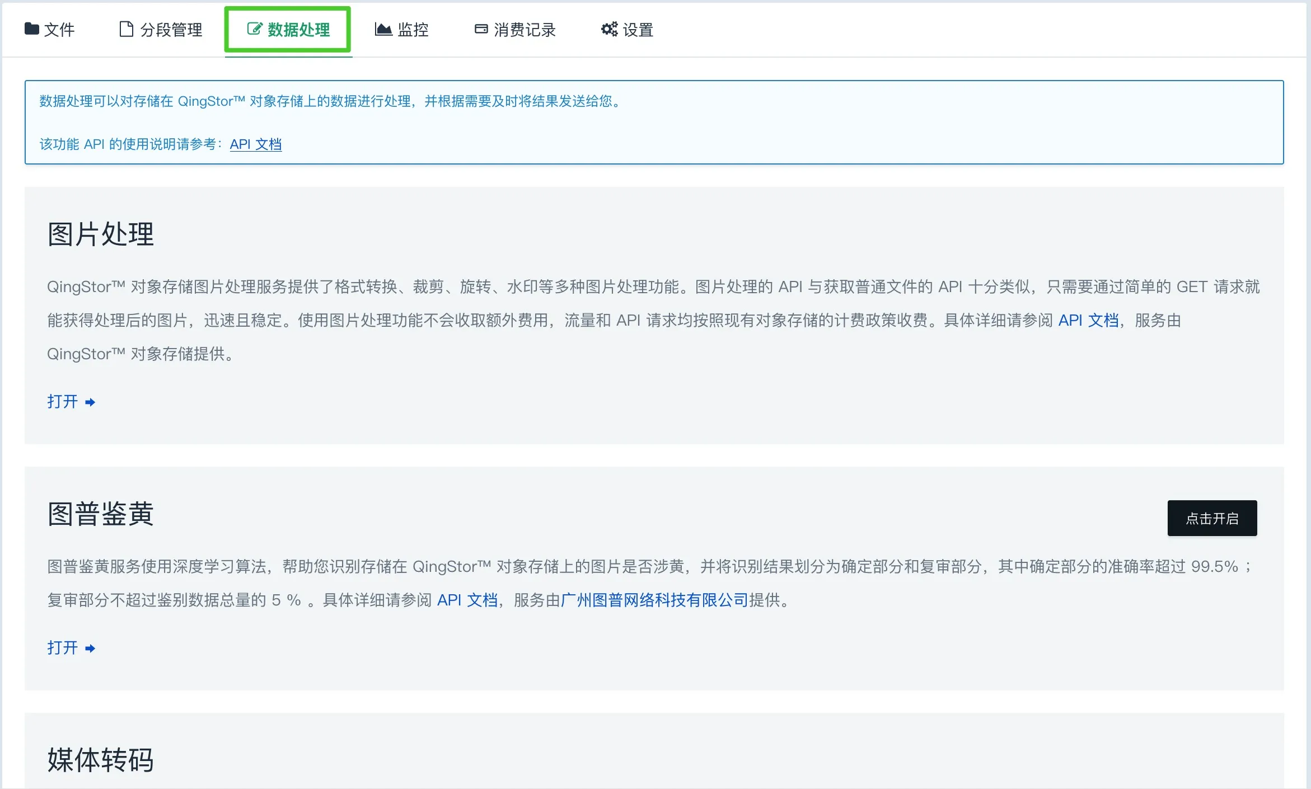This screenshot has width=1311, height=789.
Task: Click the document icon beside 分段管理
Action: (x=126, y=29)
